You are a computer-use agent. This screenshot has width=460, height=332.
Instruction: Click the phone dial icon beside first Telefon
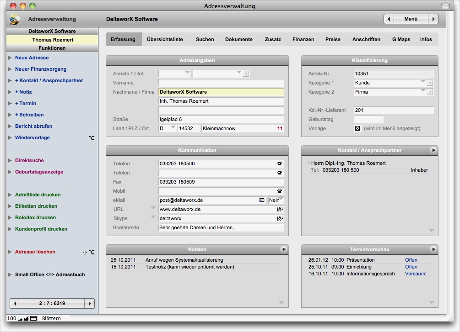pos(280,163)
